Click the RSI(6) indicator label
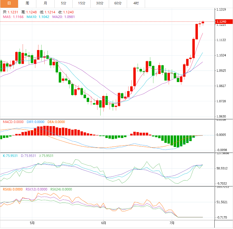The width and height of the screenshot is (233, 229). point(13,189)
